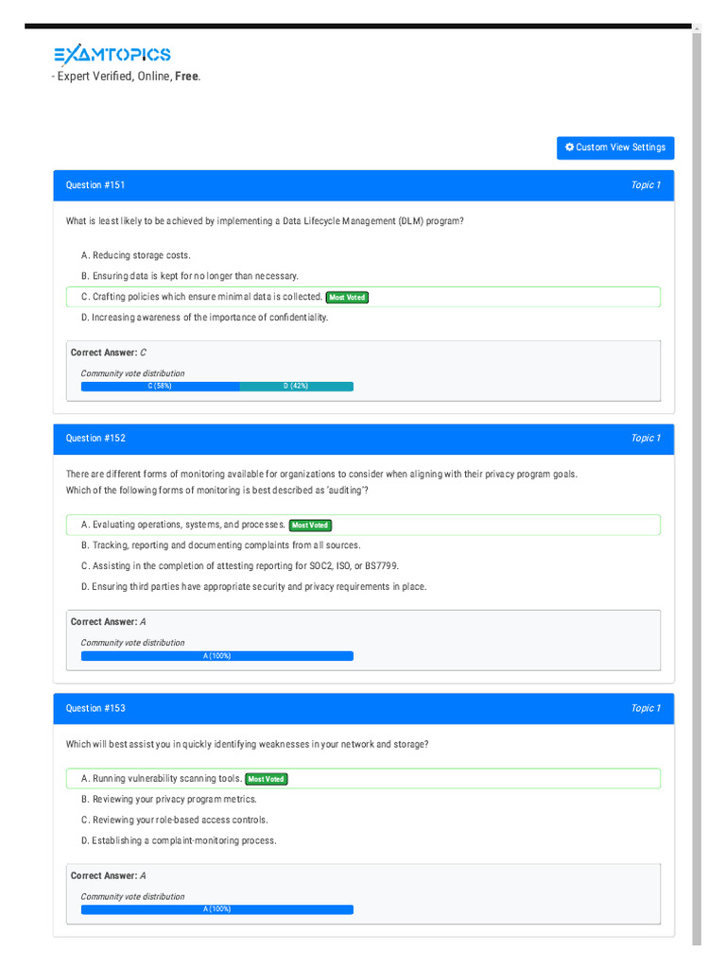Click the Most Voted badge in Question #152
Image resolution: width=726 pixels, height=968 pixels.
[310, 525]
